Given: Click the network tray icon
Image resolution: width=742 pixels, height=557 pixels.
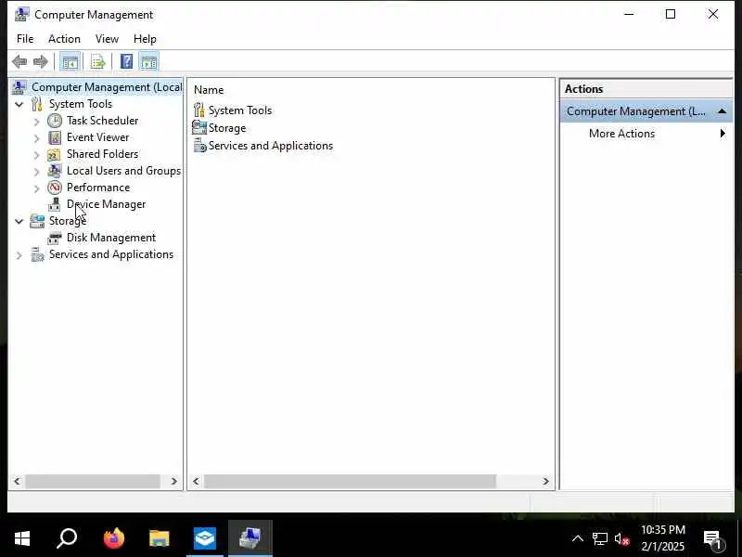Looking at the screenshot, I should (x=599, y=538).
